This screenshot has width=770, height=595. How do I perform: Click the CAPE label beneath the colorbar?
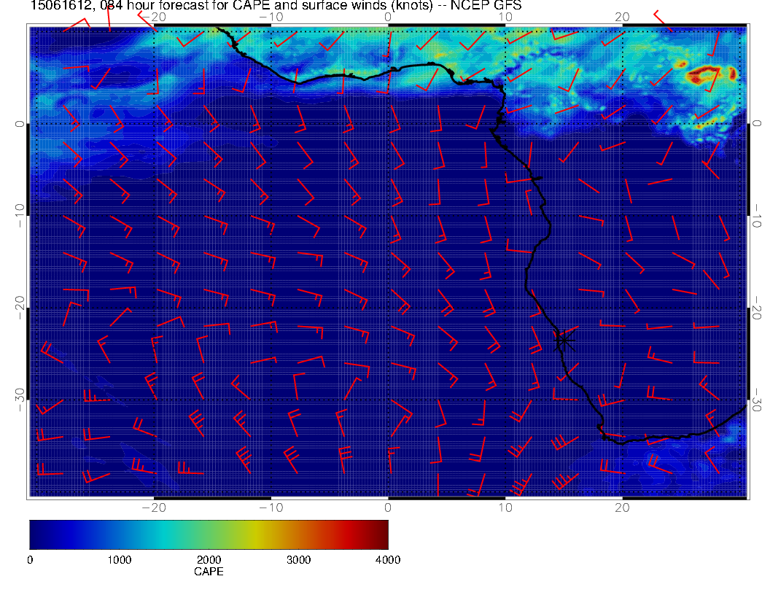pyautogui.click(x=209, y=572)
